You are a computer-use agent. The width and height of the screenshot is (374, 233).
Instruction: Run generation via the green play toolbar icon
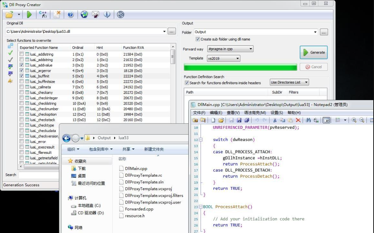pos(29,15)
